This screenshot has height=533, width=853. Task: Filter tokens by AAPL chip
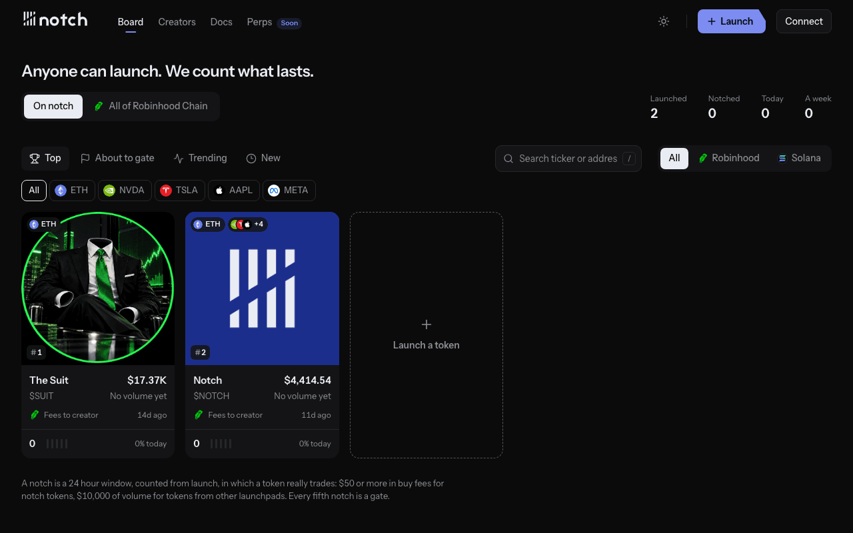pos(234,191)
